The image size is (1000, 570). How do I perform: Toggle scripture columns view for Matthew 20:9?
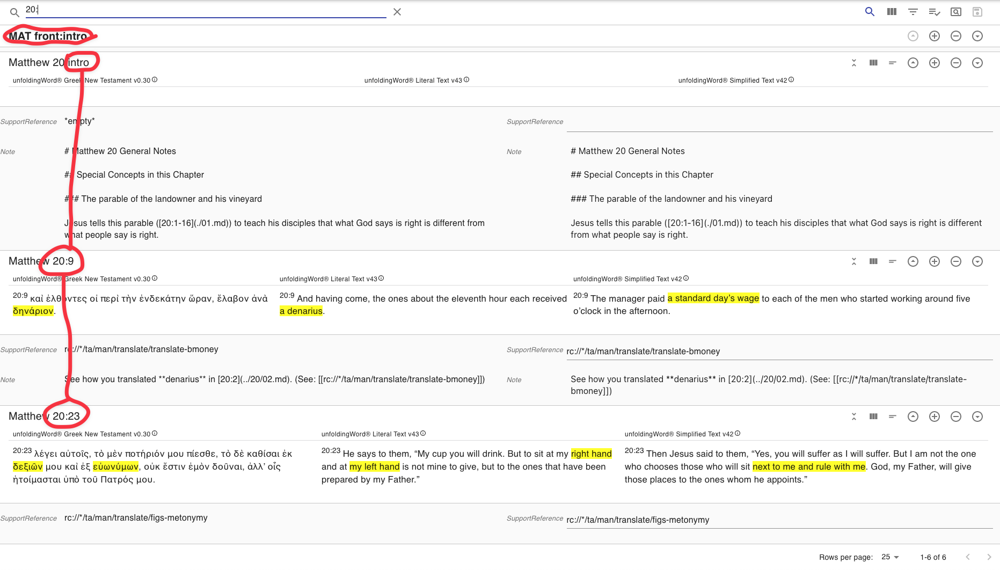tap(873, 261)
